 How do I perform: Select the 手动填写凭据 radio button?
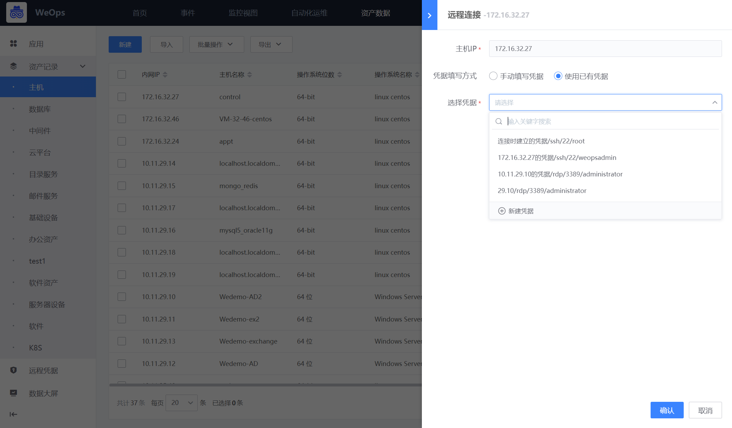tap(493, 76)
